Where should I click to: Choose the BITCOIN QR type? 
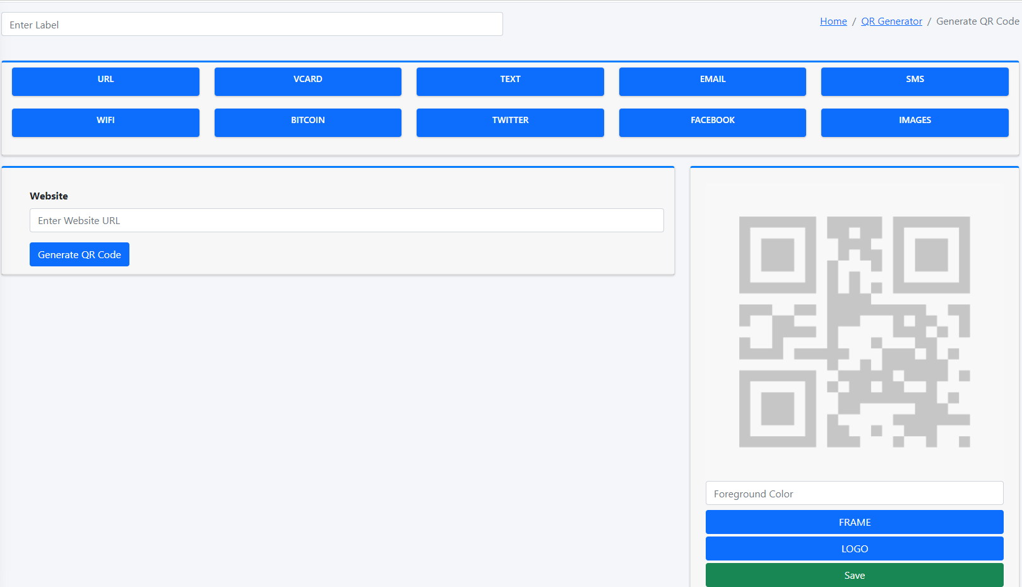pos(307,122)
